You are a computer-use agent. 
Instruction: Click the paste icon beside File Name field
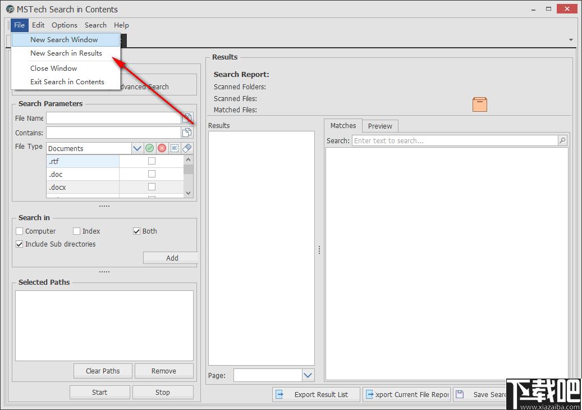[x=187, y=118]
